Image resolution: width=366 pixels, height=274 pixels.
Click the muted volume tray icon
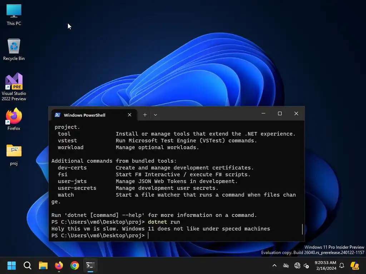(x=306, y=265)
